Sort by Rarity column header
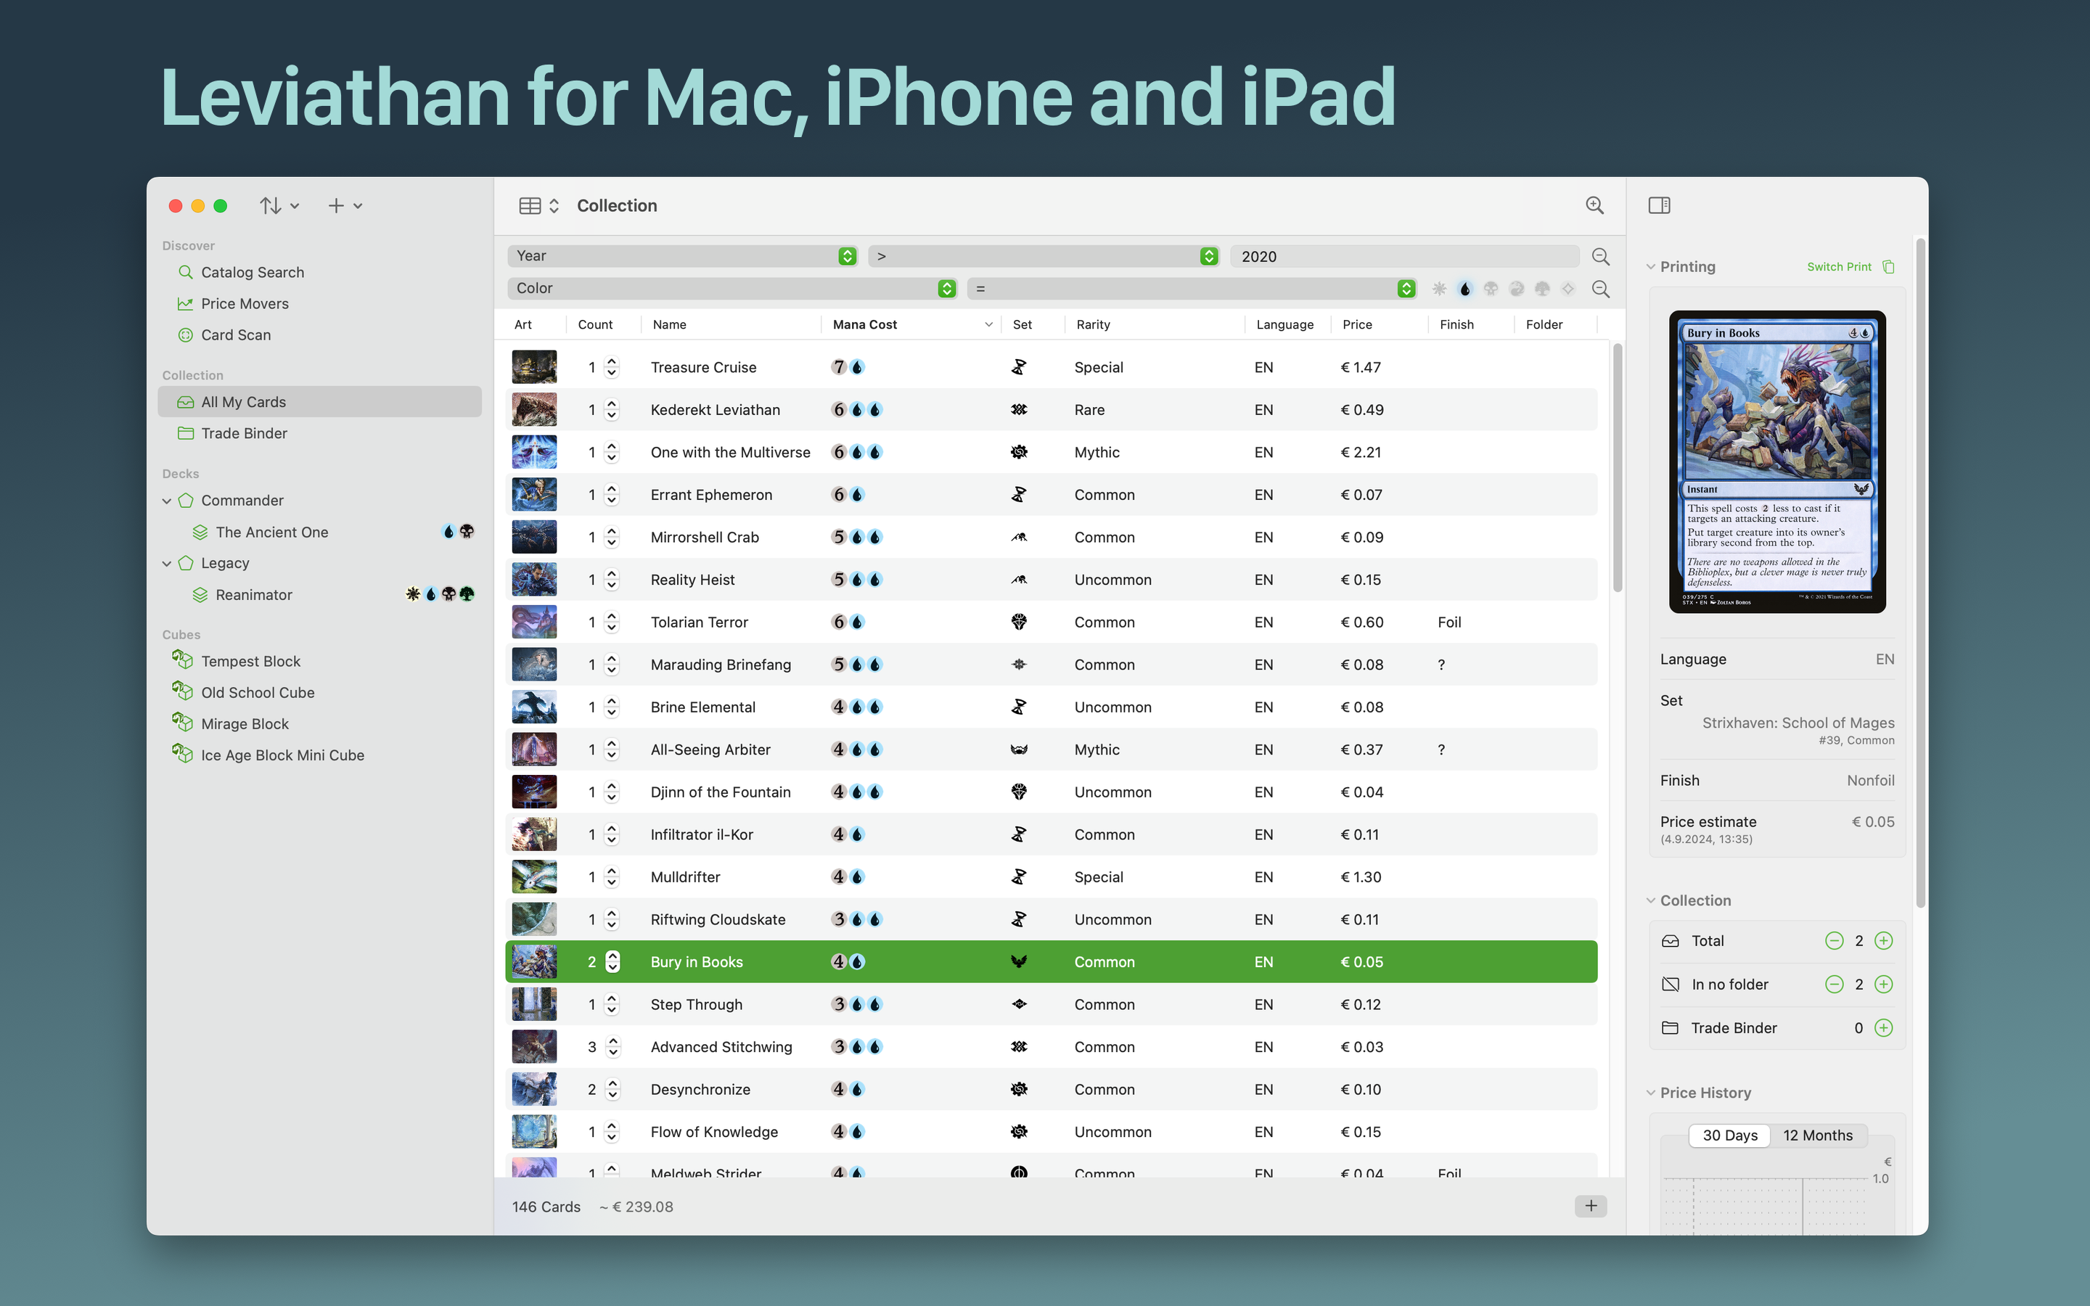 pyautogui.click(x=1154, y=325)
